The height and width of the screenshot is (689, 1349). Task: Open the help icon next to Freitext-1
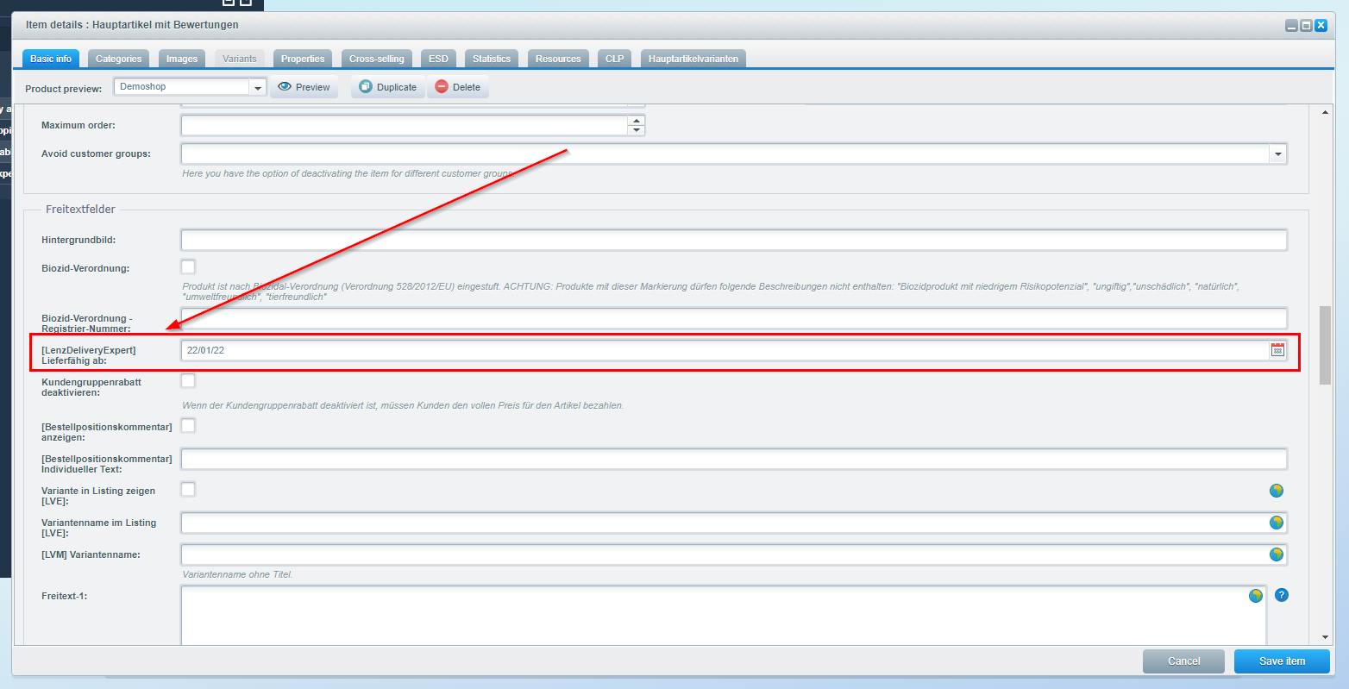(1282, 595)
